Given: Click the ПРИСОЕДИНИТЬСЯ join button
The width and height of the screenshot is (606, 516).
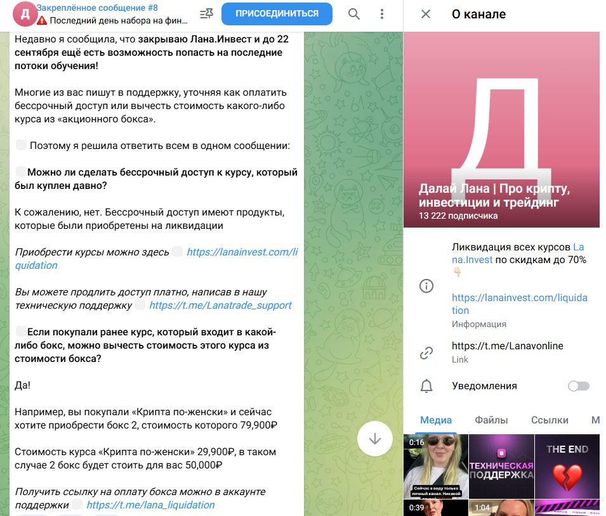Looking at the screenshot, I should click(x=277, y=13).
